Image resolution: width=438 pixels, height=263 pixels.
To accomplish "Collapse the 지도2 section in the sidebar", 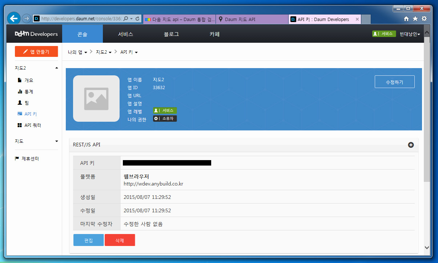I will (x=56, y=68).
